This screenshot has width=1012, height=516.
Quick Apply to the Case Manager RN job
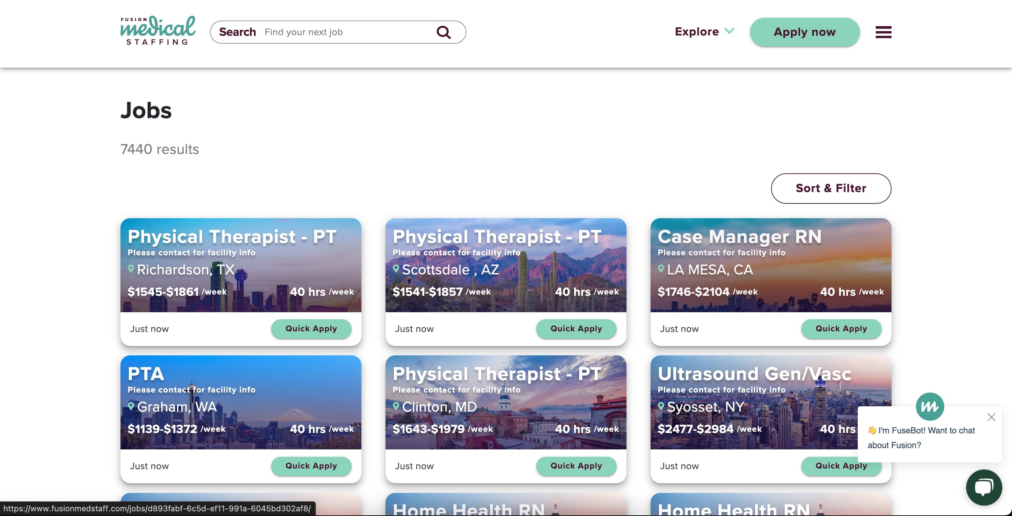[841, 329]
